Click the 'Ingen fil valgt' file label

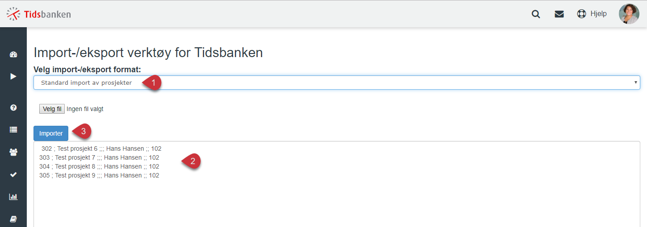point(85,109)
